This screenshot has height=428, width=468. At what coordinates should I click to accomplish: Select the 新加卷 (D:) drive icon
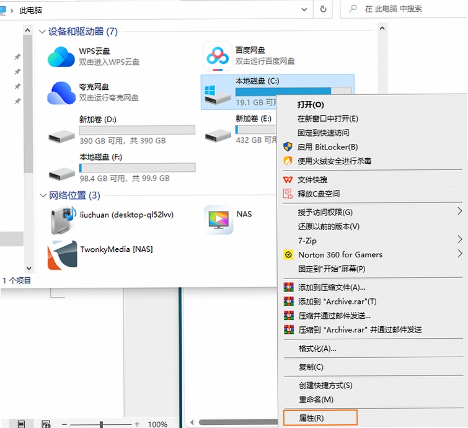(x=61, y=136)
